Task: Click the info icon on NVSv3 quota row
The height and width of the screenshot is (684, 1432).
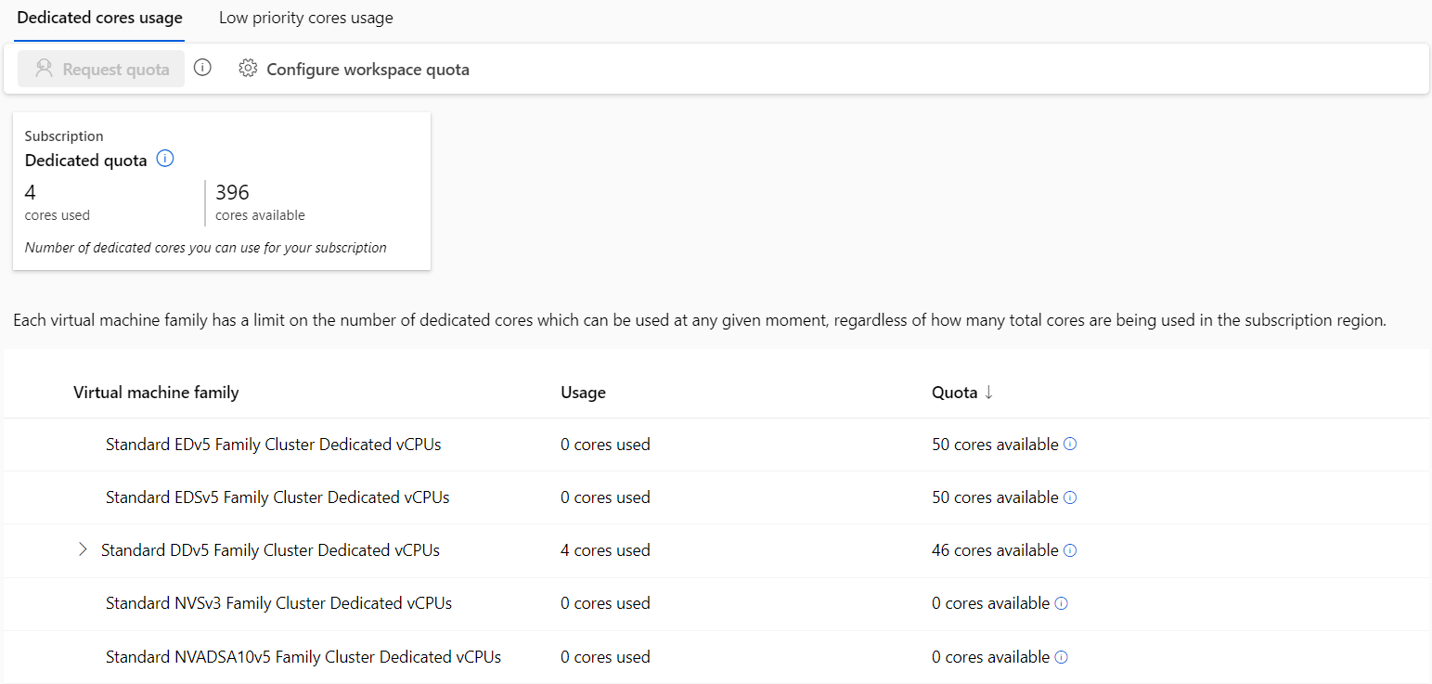Action: pyautogui.click(x=1061, y=602)
